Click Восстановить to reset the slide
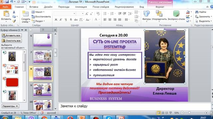Image resolution: width=213 pixels, height=119 pixels. click(x=41, y=17)
